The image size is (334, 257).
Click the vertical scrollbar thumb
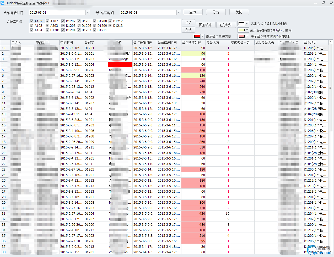(x=331, y=88)
